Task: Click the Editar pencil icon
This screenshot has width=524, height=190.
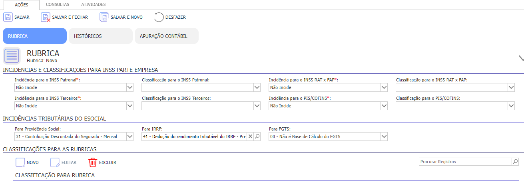Action: pyautogui.click(x=55, y=162)
